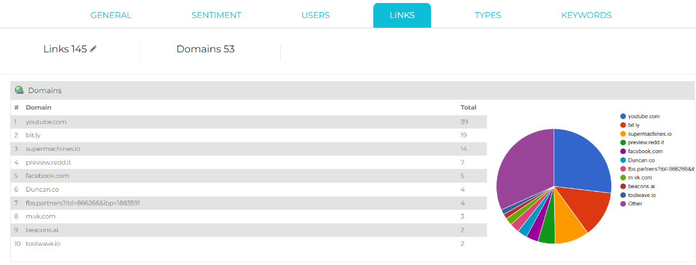Click the cyan Duncan.co legend swatch

coord(623,160)
